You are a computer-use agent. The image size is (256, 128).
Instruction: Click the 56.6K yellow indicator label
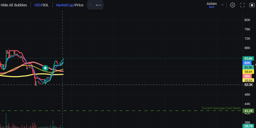[248, 80]
